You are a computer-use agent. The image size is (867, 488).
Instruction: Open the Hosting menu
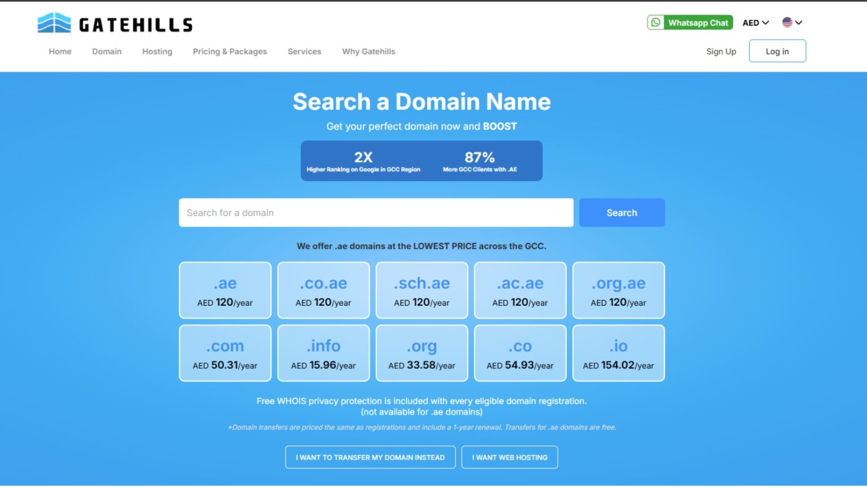click(x=157, y=51)
